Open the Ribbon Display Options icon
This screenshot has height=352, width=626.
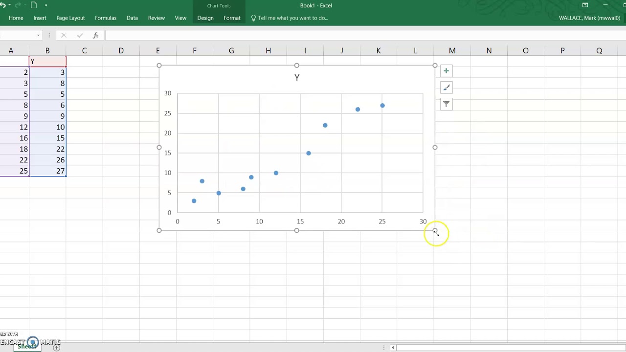coord(585,5)
